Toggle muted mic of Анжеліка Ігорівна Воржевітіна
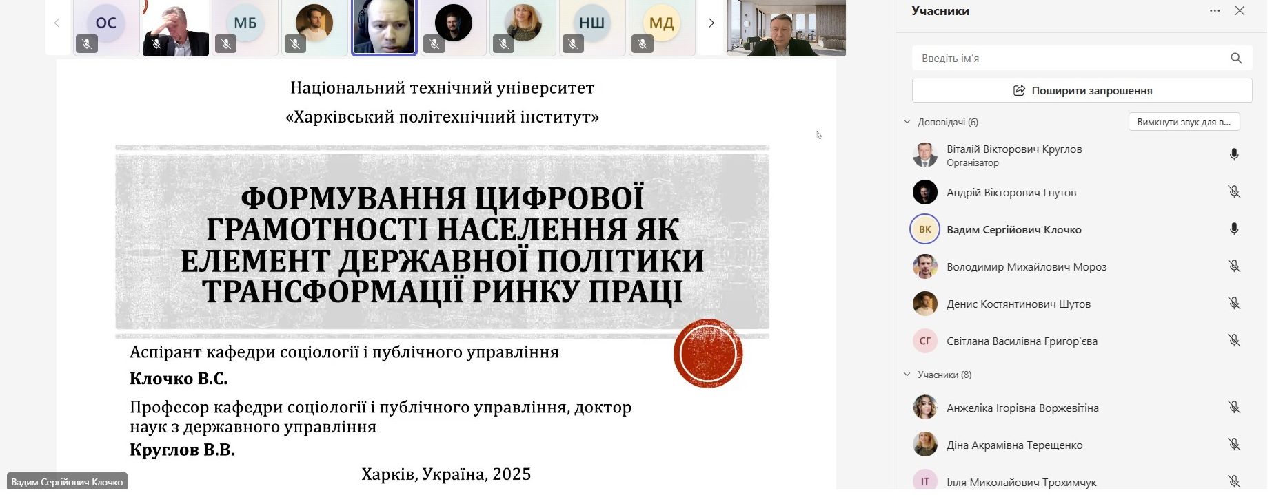This screenshot has height=495, width=1274. (1234, 408)
